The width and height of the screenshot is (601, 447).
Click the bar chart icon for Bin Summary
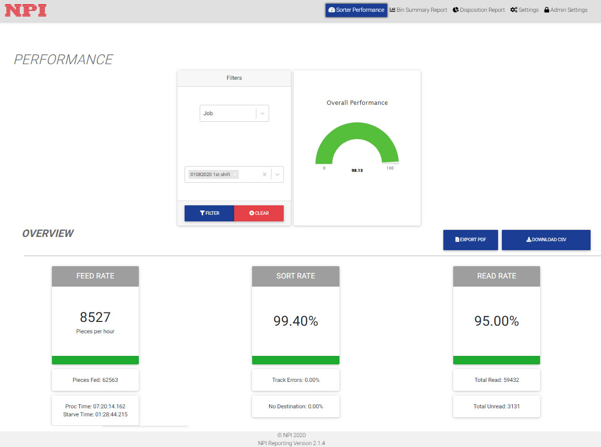coord(392,10)
